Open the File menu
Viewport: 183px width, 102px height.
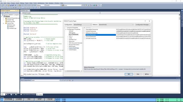(2, 3)
